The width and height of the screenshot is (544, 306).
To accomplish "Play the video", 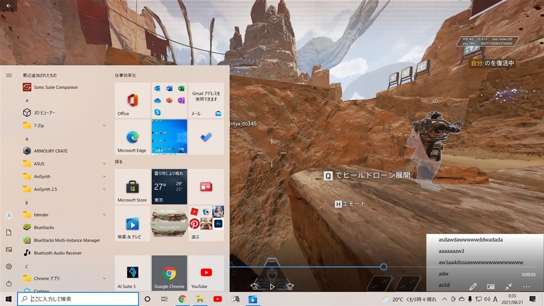I will click(272, 286).
